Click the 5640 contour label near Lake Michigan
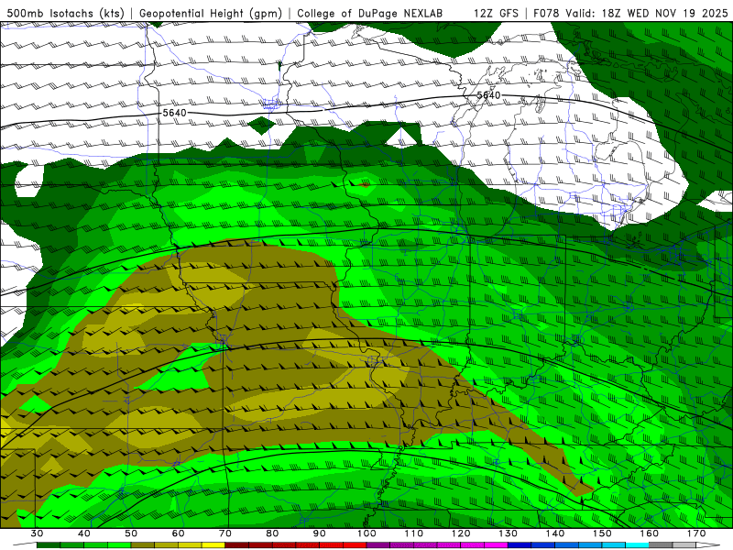Viewport: 733px width, 550px height. coord(488,95)
